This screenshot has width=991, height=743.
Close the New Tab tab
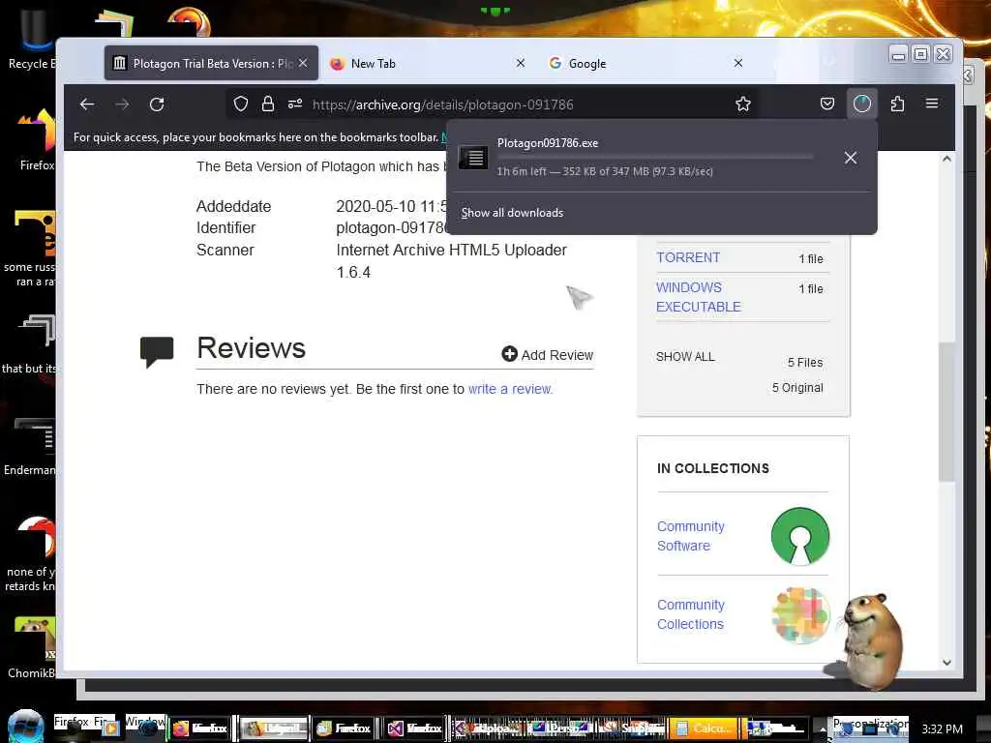pos(520,63)
